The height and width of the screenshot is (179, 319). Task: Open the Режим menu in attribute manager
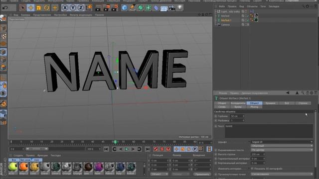[x=223, y=93]
